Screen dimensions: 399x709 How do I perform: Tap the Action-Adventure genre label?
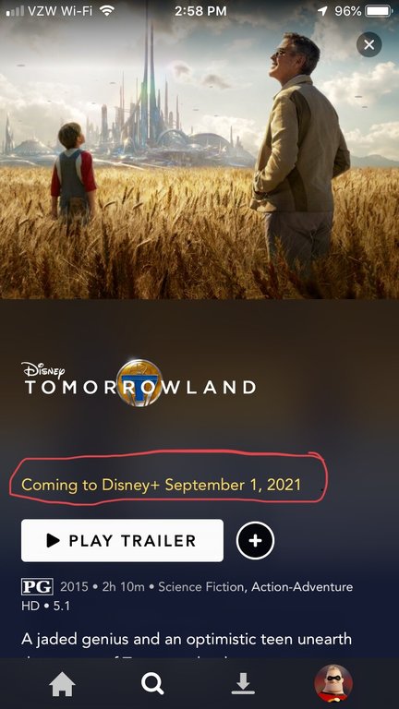click(302, 587)
